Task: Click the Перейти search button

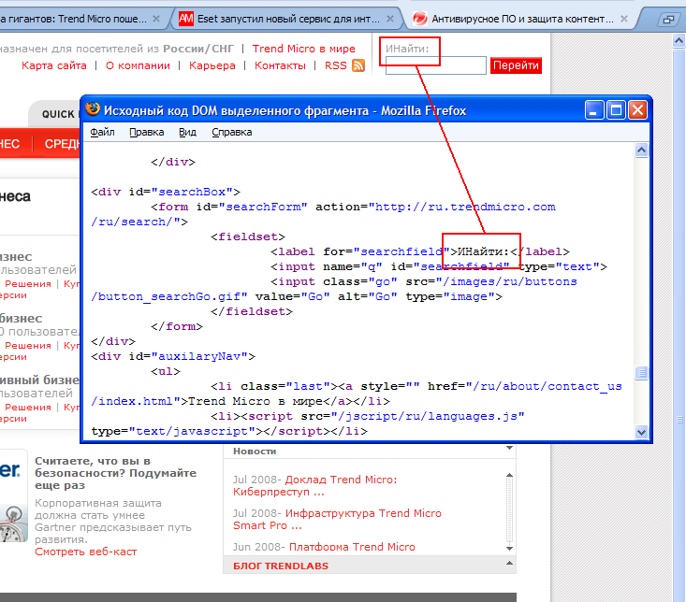Action: [516, 65]
